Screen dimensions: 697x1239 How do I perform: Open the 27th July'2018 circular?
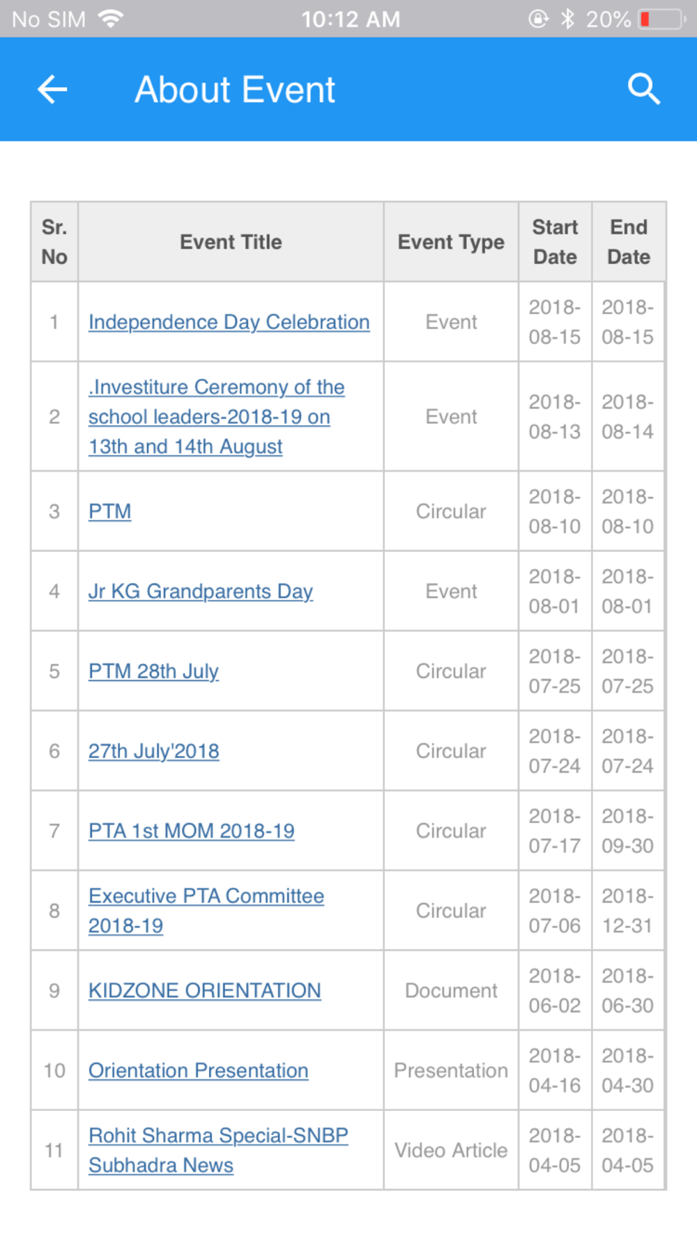click(x=153, y=751)
